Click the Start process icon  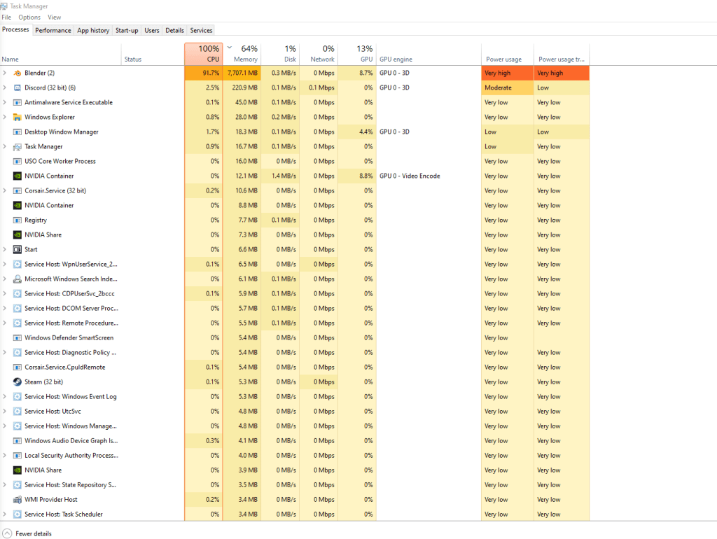(18, 249)
